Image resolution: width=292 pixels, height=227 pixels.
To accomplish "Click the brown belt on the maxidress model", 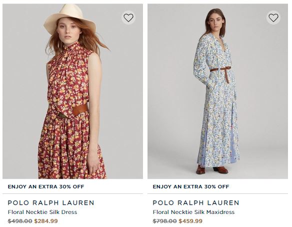I will point(221,70).
